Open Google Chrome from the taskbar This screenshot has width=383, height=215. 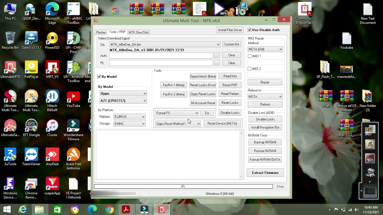pyautogui.click(x=110, y=210)
